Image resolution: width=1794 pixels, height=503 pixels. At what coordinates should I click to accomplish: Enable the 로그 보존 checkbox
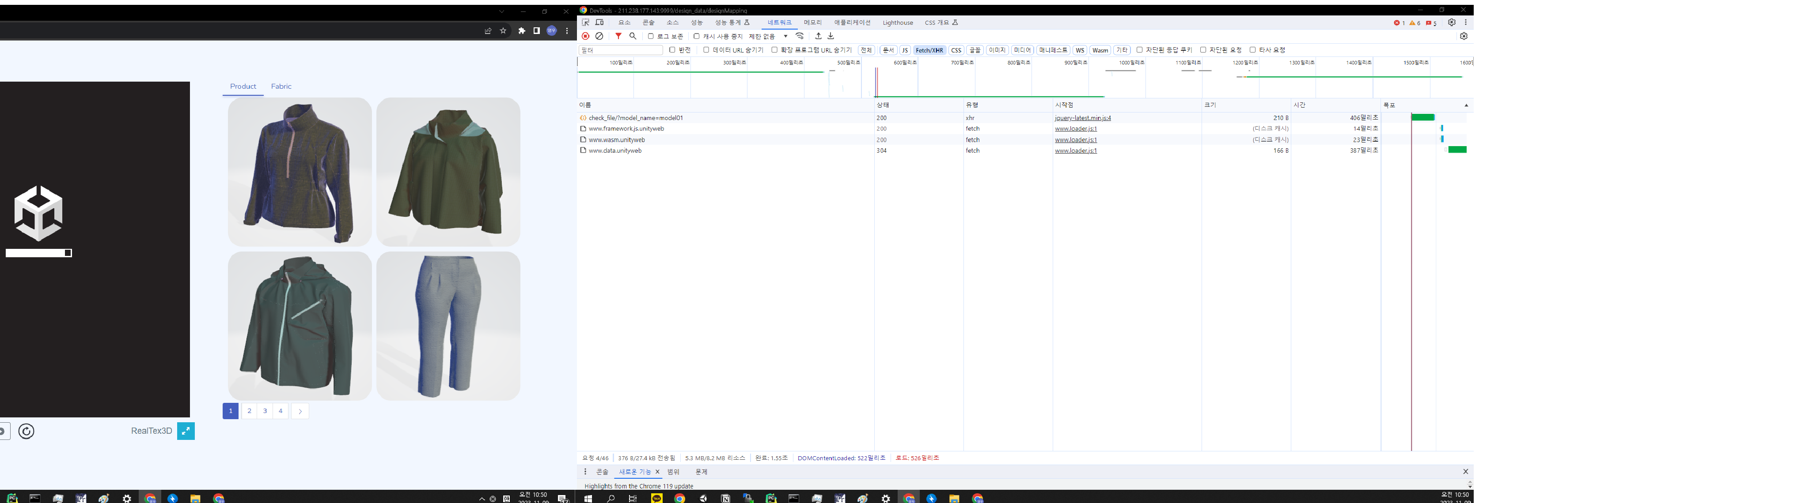(x=650, y=36)
